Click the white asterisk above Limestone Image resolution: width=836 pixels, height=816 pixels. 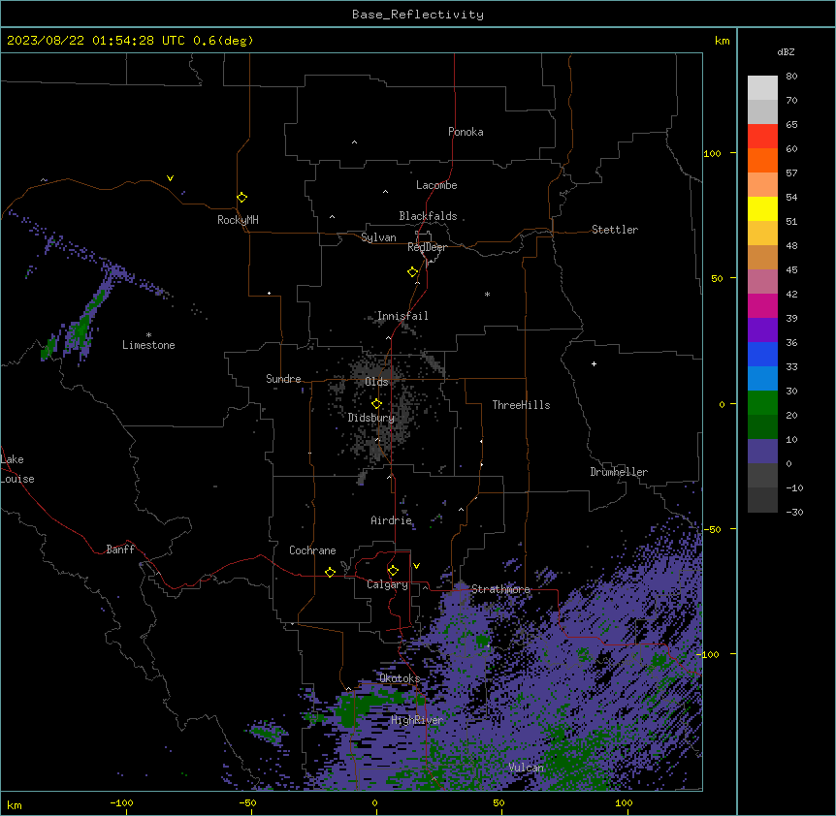[148, 335]
